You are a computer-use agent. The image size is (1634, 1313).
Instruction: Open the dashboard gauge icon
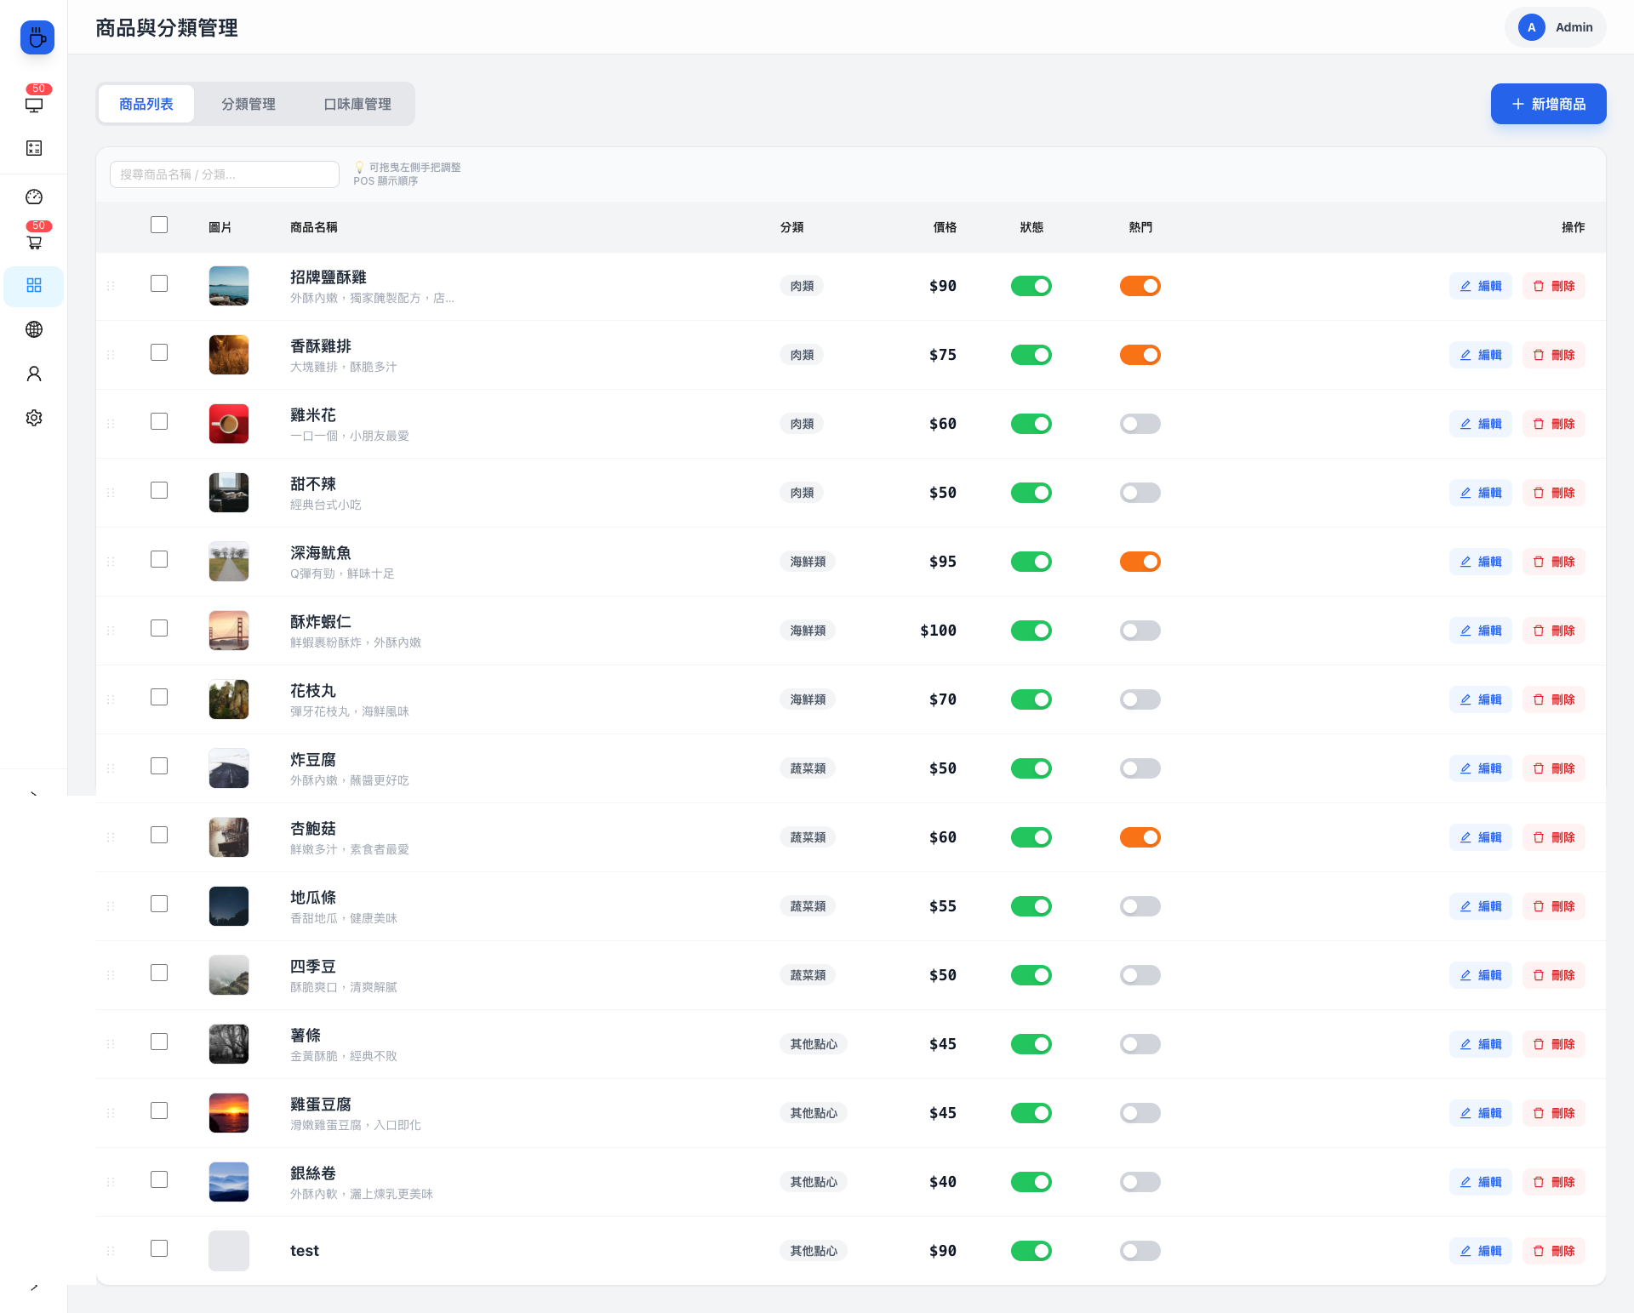pyautogui.click(x=34, y=197)
